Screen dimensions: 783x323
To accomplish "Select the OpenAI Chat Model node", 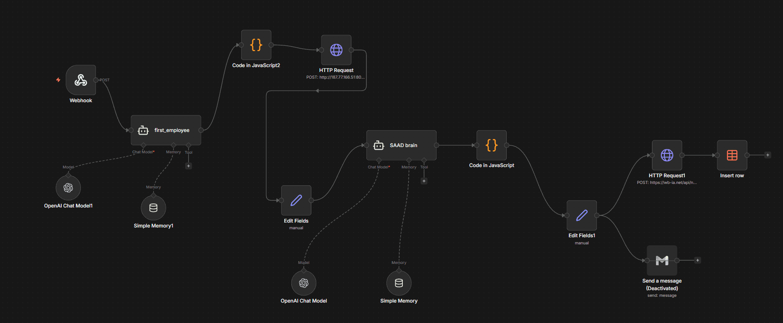I will 304,283.
